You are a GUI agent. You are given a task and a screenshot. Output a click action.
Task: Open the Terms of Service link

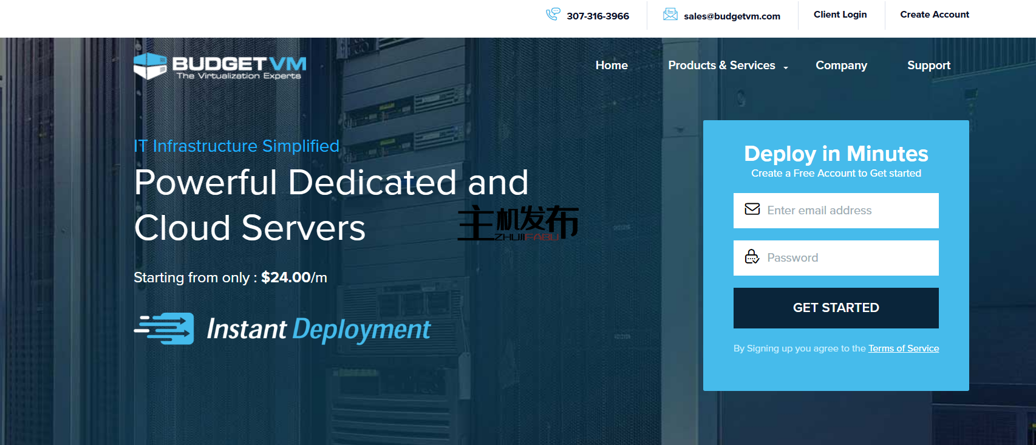pyautogui.click(x=903, y=348)
